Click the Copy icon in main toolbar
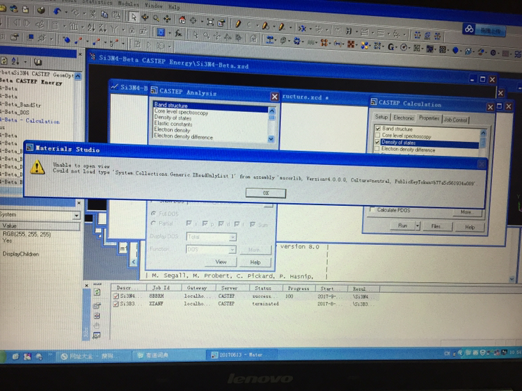The width and height of the screenshot is (522, 391). coord(104,15)
